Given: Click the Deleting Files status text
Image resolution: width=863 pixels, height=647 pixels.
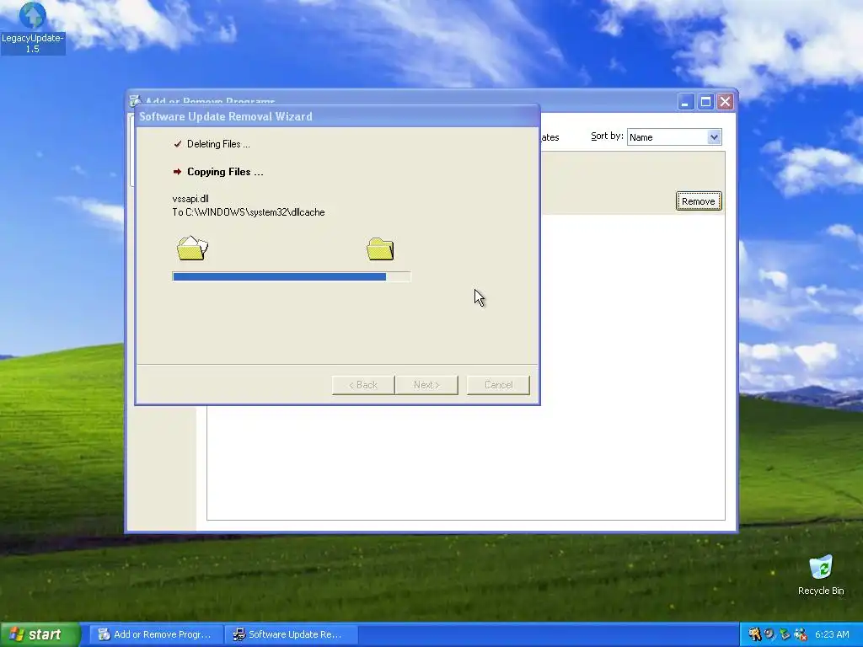Looking at the screenshot, I should coord(218,144).
